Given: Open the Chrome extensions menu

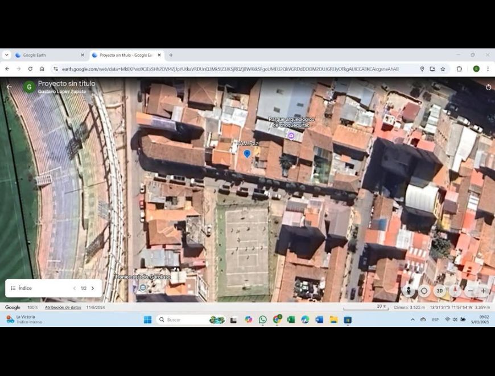Looking at the screenshot, I should tap(459, 69).
